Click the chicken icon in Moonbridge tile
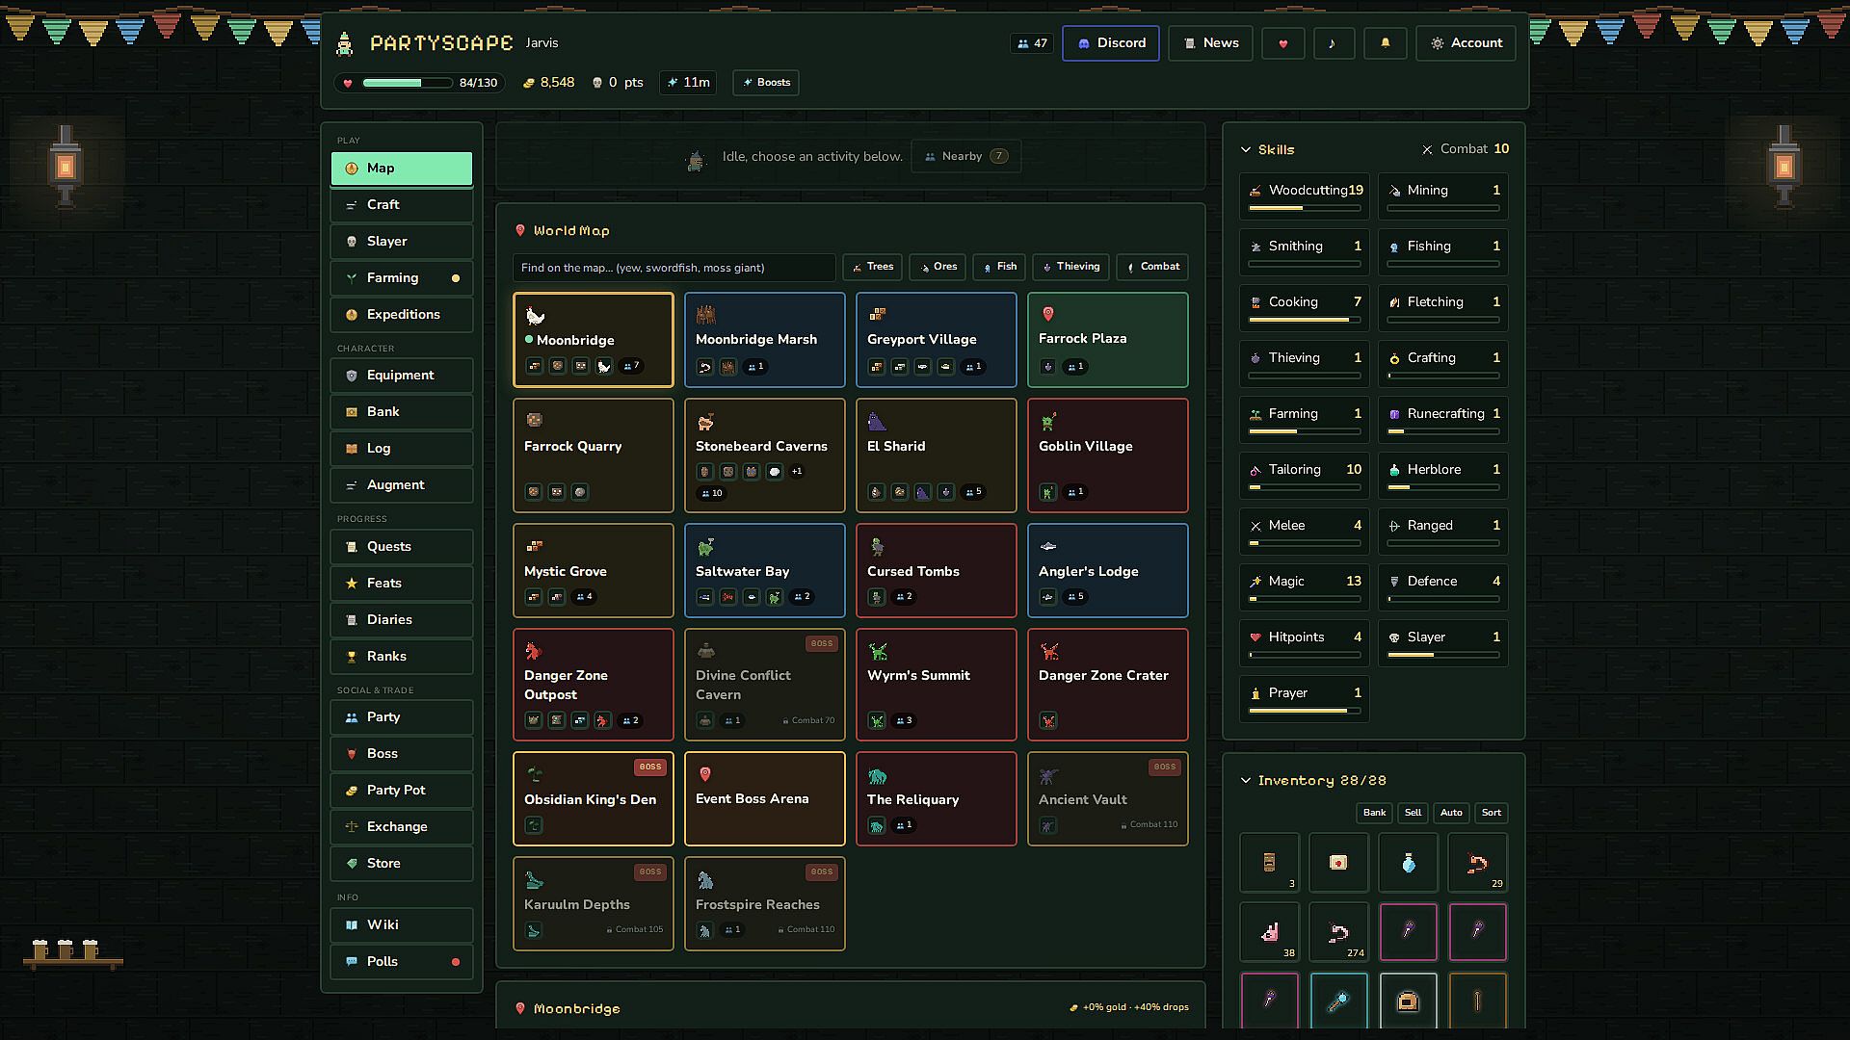The height and width of the screenshot is (1040, 1850). tap(603, 366)
